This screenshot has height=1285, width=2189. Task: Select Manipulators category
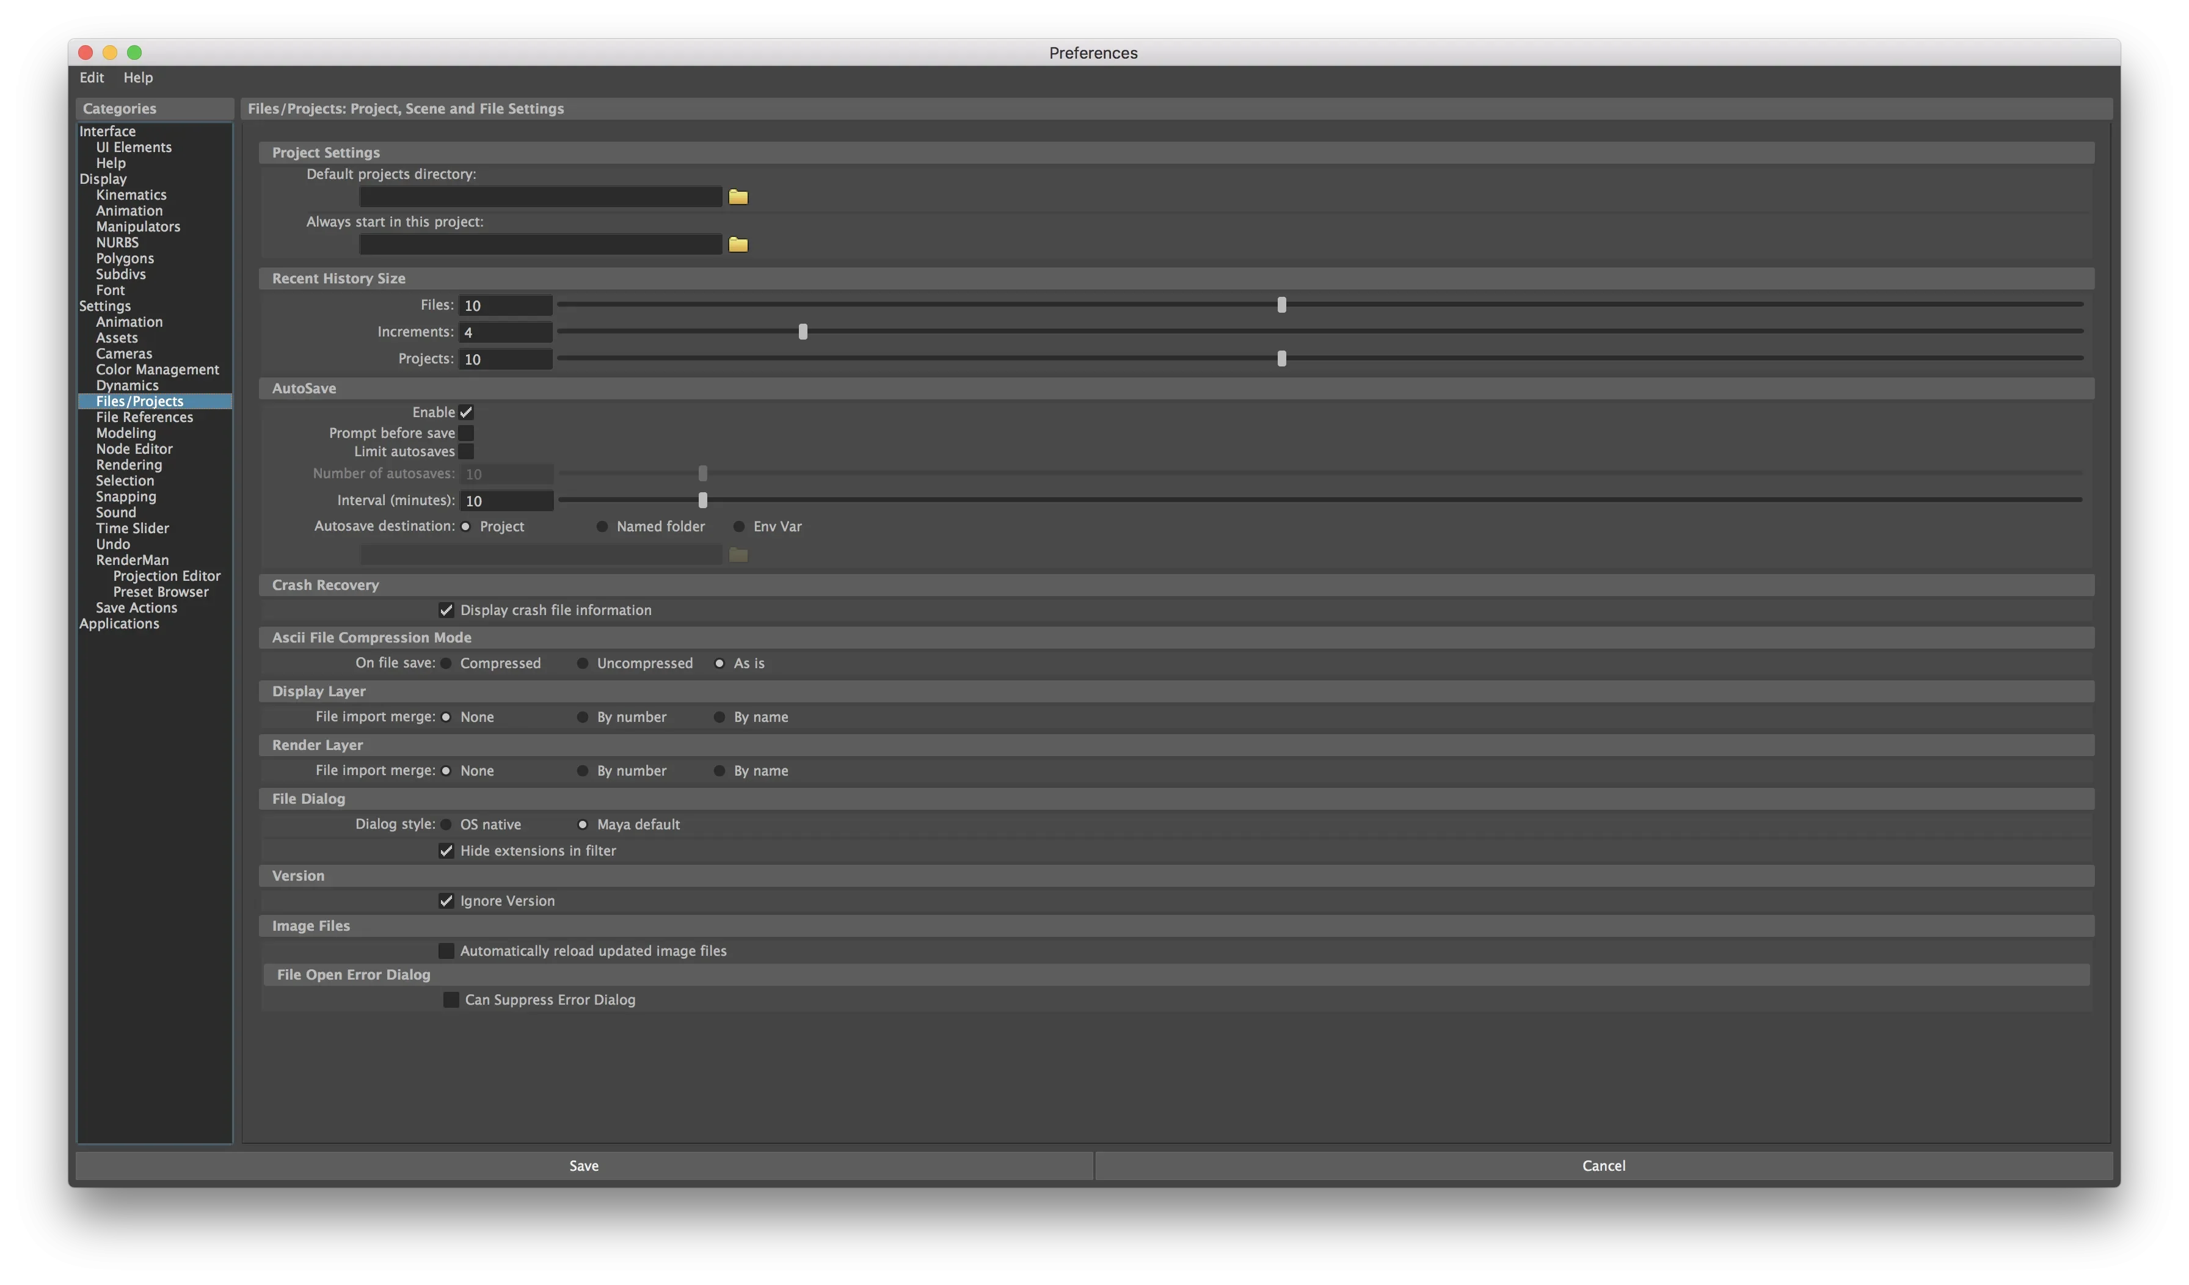pyautogui.click(x=138, y=228)
